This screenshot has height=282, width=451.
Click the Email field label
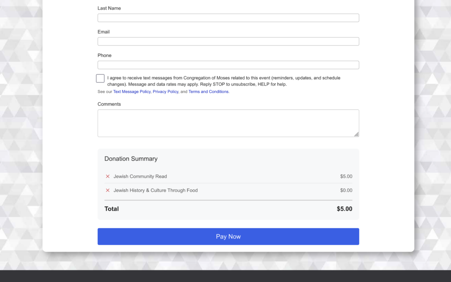104,32
